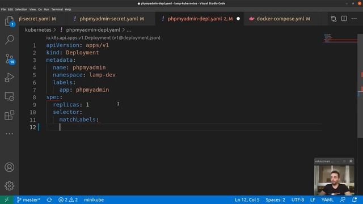This screenshot has height=204, width=363.
Task: Open the Search view icon
Action: tap(9, 40)
